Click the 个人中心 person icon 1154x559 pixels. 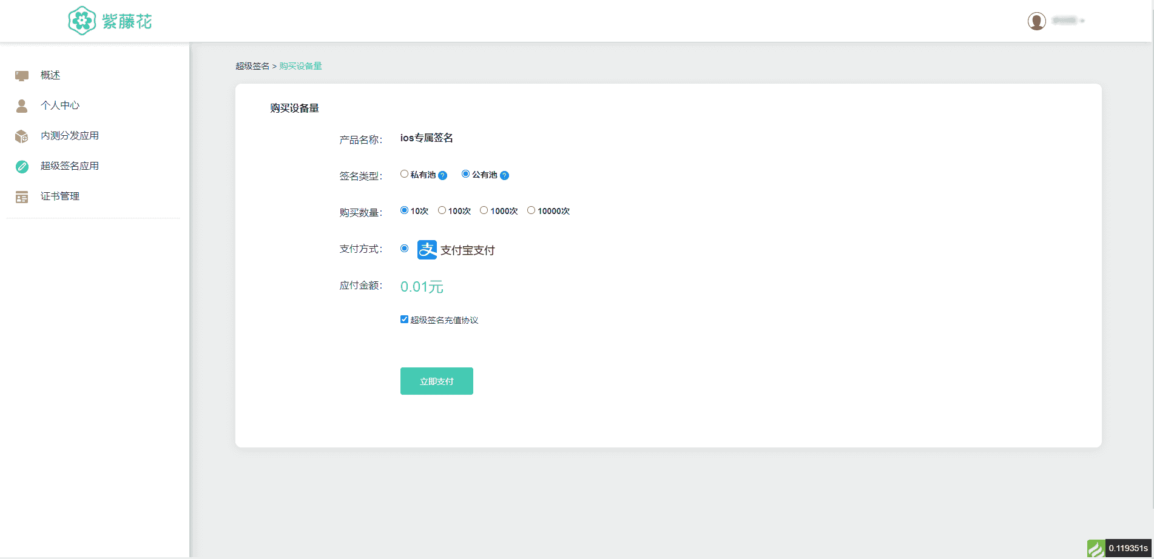coord(22,106)
